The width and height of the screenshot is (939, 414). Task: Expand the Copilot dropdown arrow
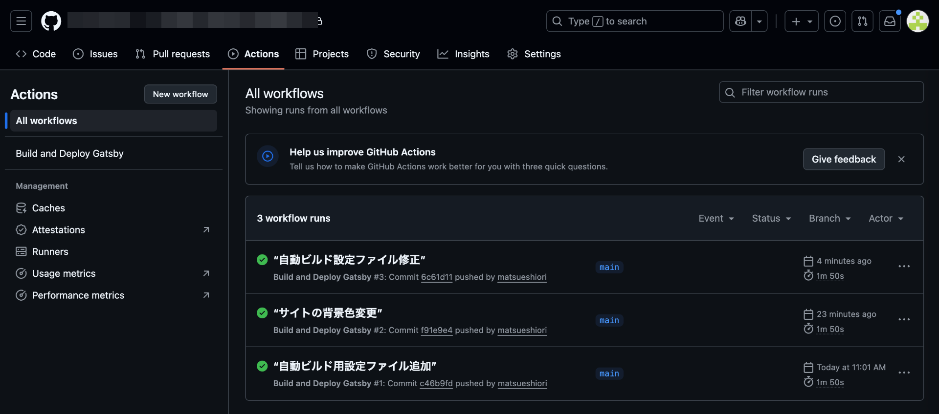[760, 21]
